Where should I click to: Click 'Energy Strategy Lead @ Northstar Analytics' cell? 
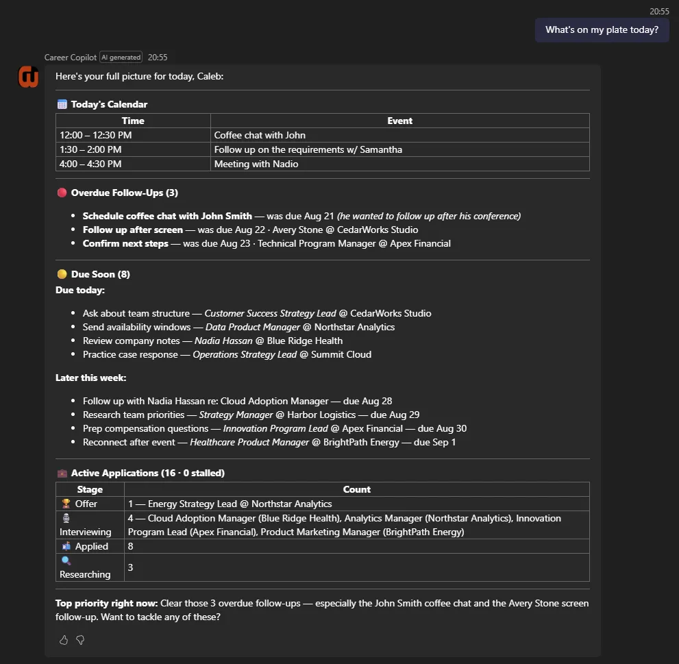click(357, 504)
